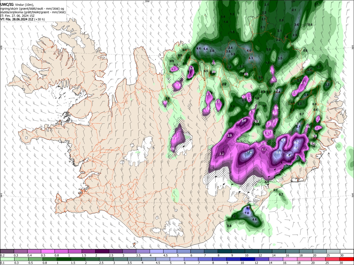Click the 7.4 precipitation value on the map
The width and height of the screenshot is (354, 265).
[249, 152]
